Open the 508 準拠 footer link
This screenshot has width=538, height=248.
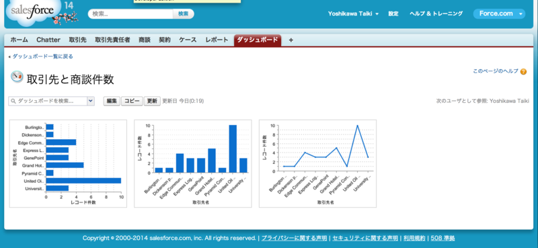pyautogui.click(x=443, y=238)
